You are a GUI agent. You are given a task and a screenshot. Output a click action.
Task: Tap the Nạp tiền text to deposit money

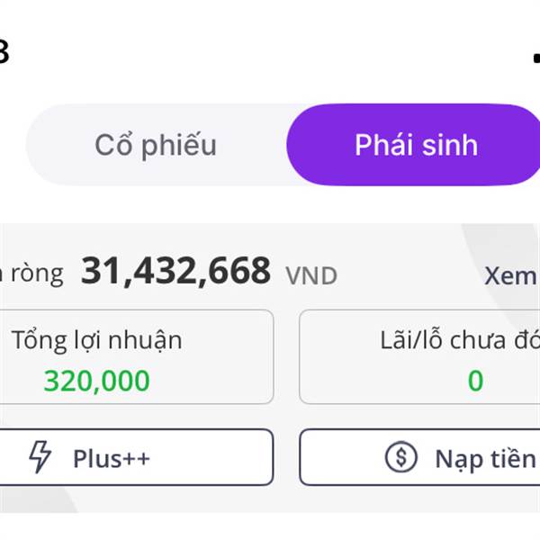pyautogui.click(x=486, y=459)
